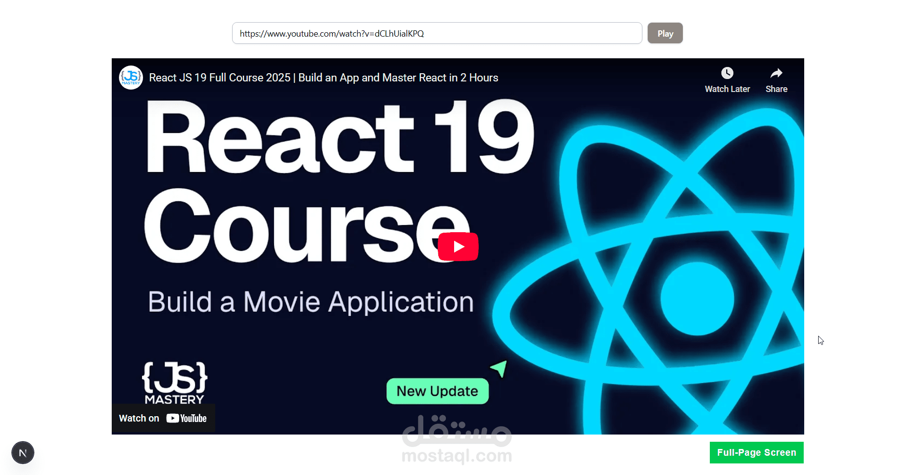
Task: Open the Watch on YouTube link
Action: coord(163,418)
